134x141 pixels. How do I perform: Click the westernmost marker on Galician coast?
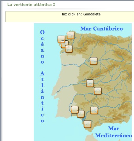[61, 39]
